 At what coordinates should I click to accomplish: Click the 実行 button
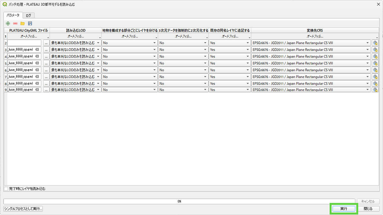point(343,209)
